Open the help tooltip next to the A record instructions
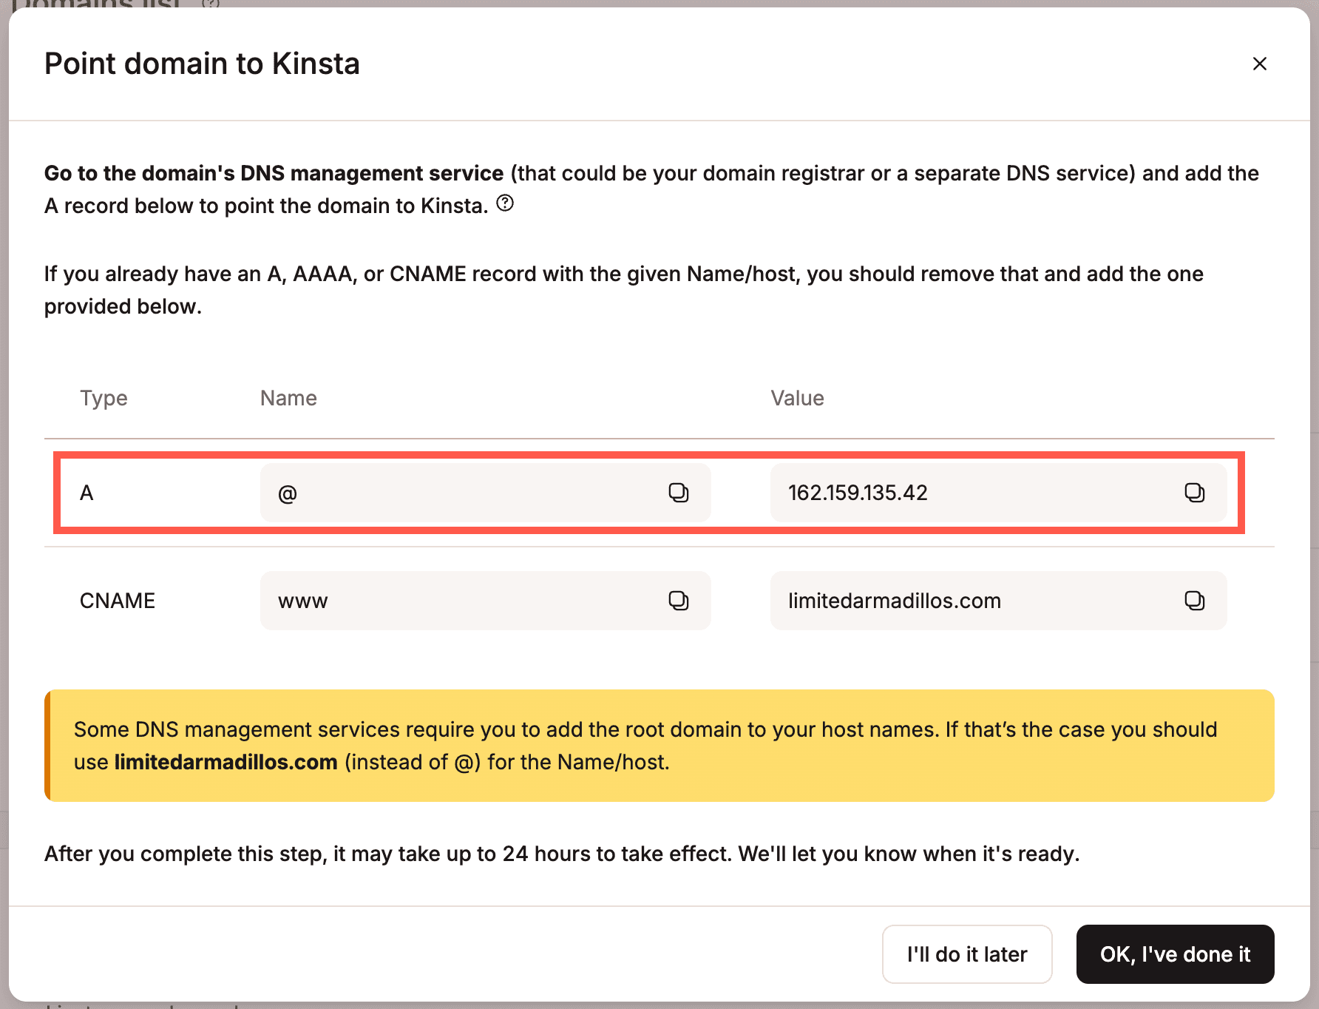This screenshot has width=1319, height=1009. 506,204
